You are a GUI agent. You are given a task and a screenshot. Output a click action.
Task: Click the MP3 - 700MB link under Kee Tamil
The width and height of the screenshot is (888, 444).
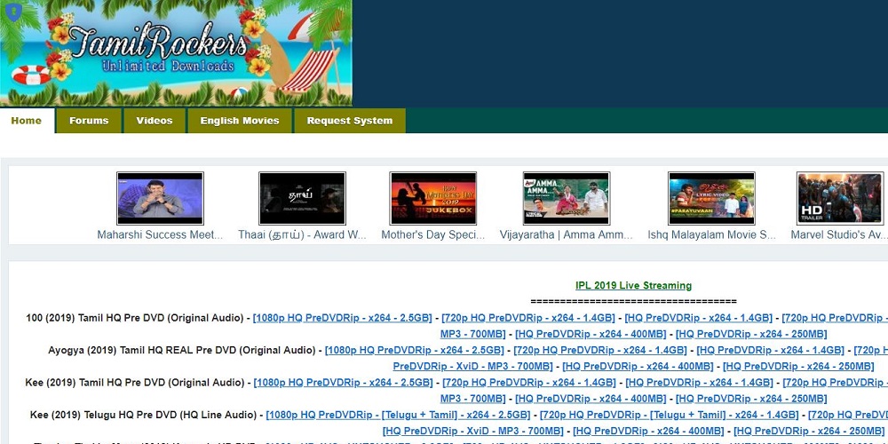point(473,398)
